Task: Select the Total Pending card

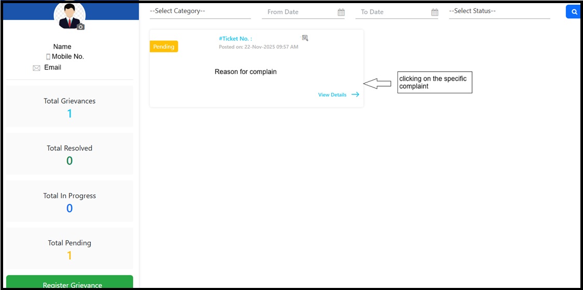Action: (69, 248)
